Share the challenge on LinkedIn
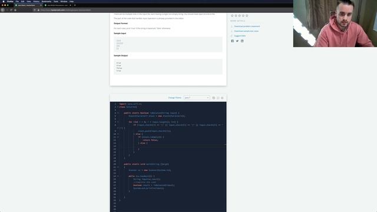The image size is (377, 212). (242, 41)
